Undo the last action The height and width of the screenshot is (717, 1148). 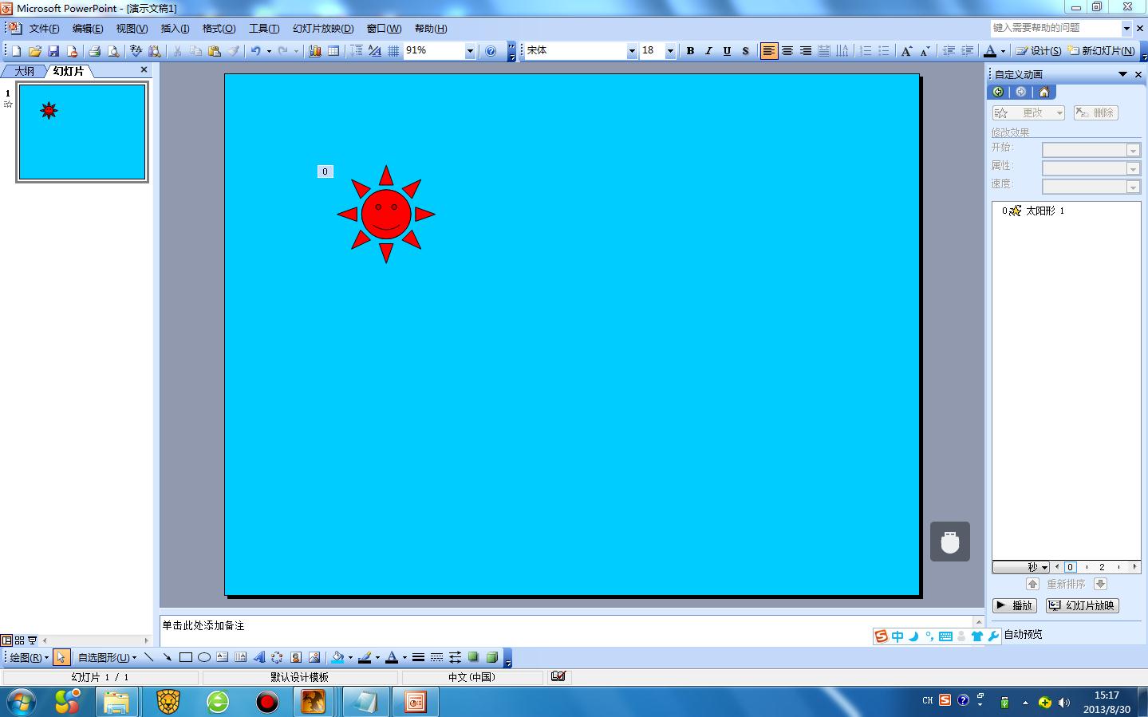[255, 51]
